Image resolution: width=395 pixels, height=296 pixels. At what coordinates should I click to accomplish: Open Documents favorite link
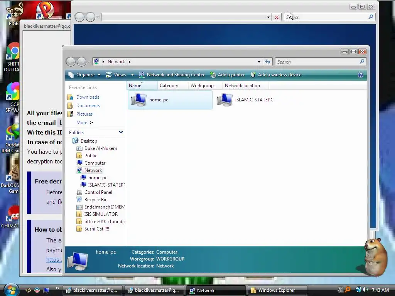tap(88, 106)
